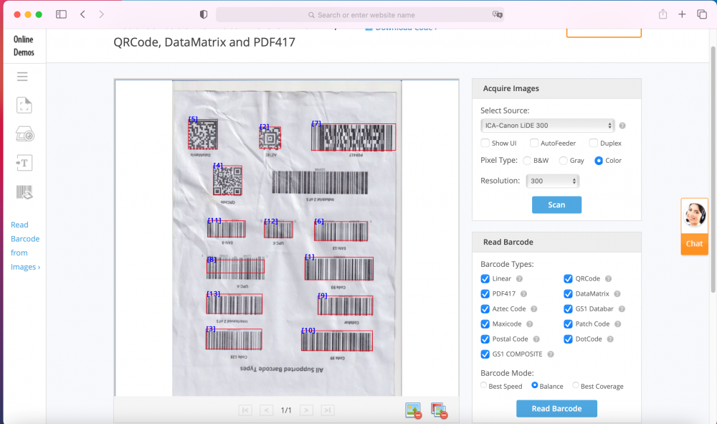
Task: Choose Best Coverage barcode mode
Action: 575,386
